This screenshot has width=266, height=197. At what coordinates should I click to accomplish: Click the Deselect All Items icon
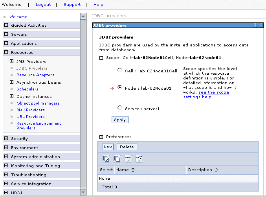(117, 159)
